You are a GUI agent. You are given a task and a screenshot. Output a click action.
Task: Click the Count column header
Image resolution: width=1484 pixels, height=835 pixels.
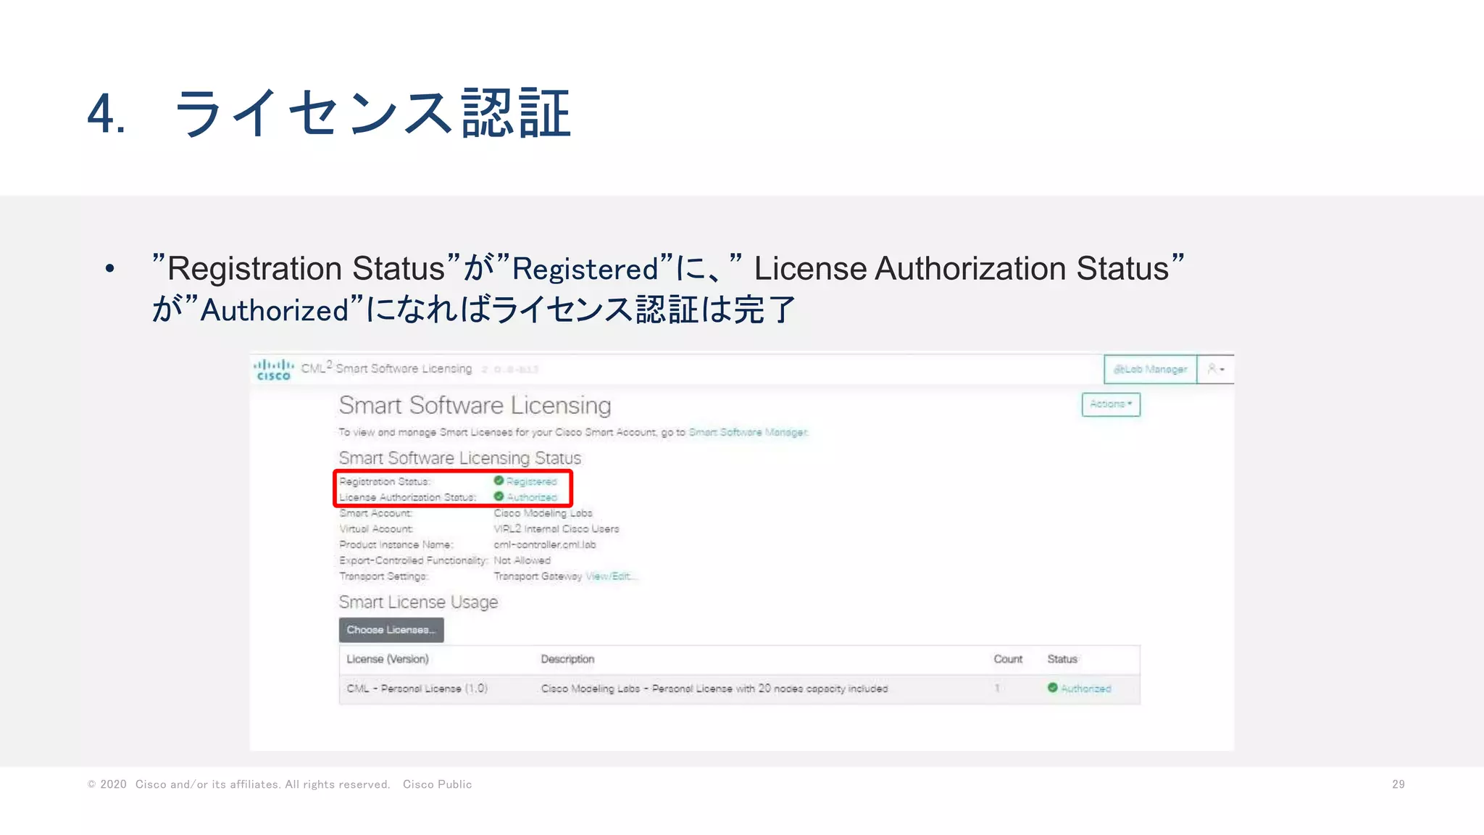point(1008,659)
